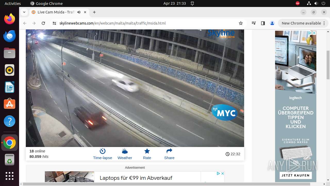Go back in browser history
The image size is (330, 186).
[x=25, y=23]
